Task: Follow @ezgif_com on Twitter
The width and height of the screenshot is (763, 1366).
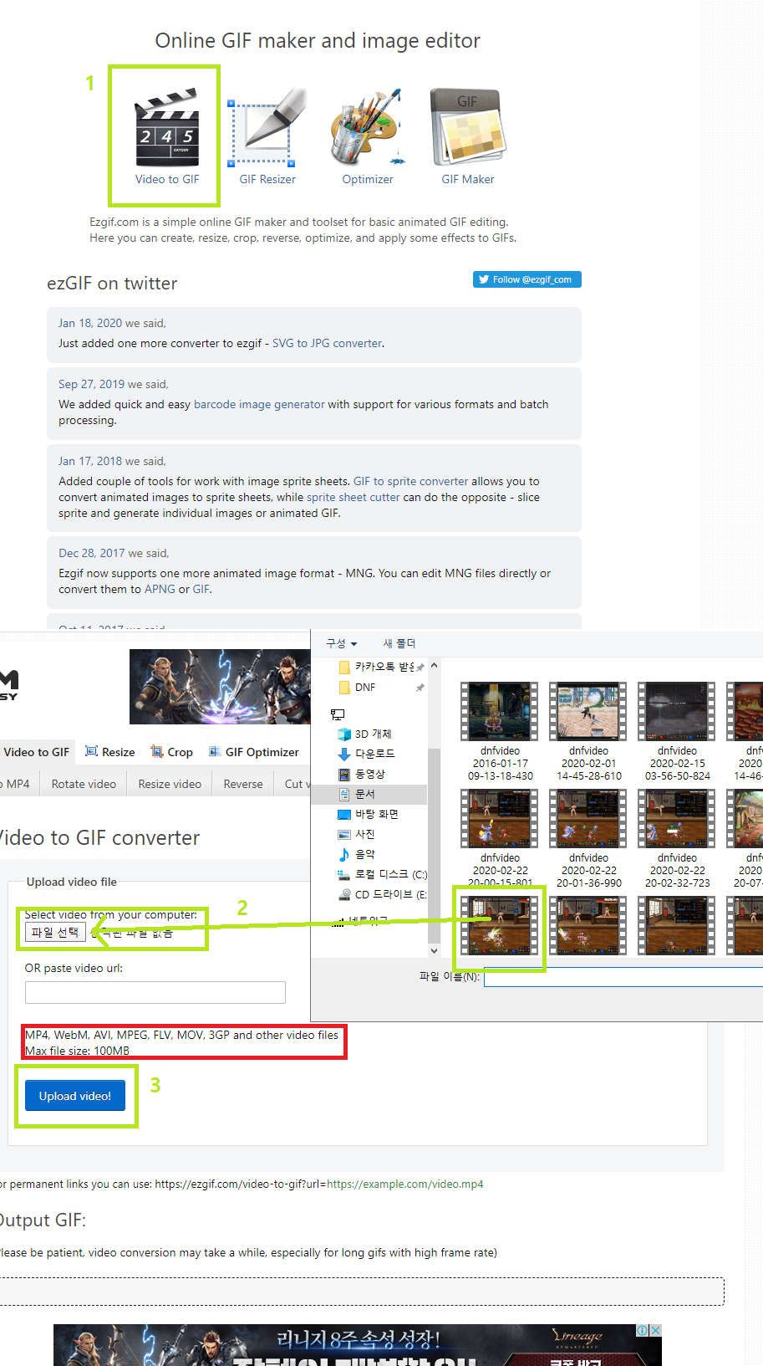Action: pyautogui.click(x=526, y=279)
